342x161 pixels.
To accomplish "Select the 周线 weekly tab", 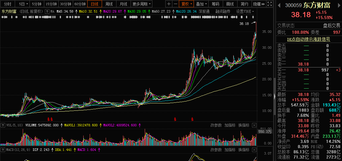I will click(x=109, y=4).
